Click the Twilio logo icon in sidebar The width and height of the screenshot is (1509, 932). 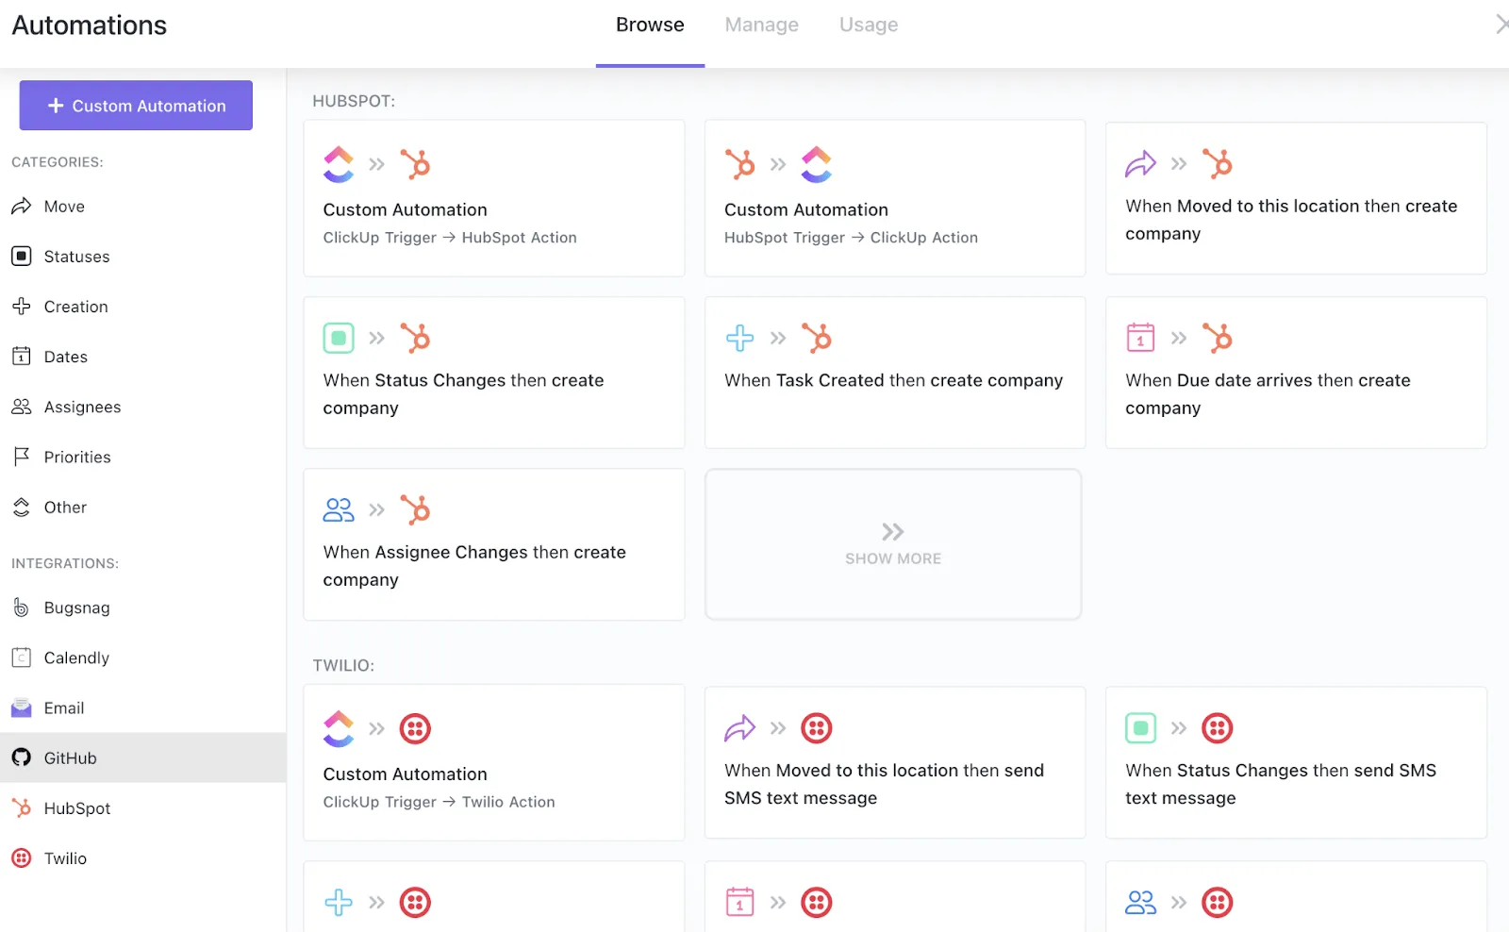(x=22, y=858)
